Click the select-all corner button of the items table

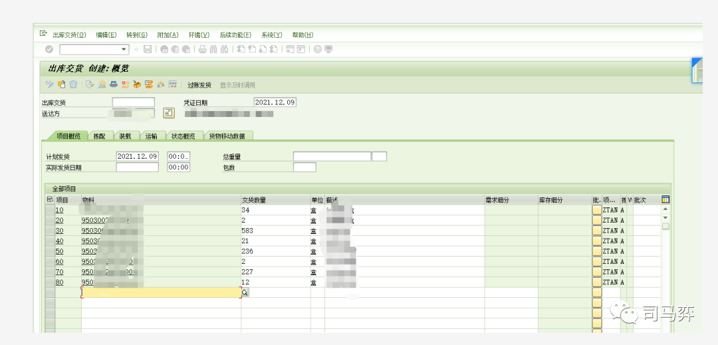point(51,199)
